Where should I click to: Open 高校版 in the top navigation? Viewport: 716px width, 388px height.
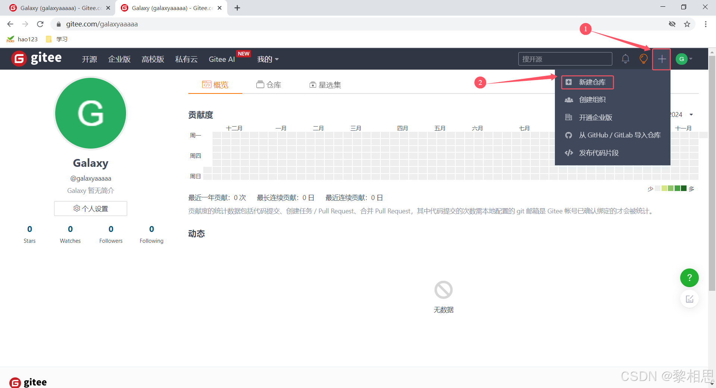pos(153,59)
